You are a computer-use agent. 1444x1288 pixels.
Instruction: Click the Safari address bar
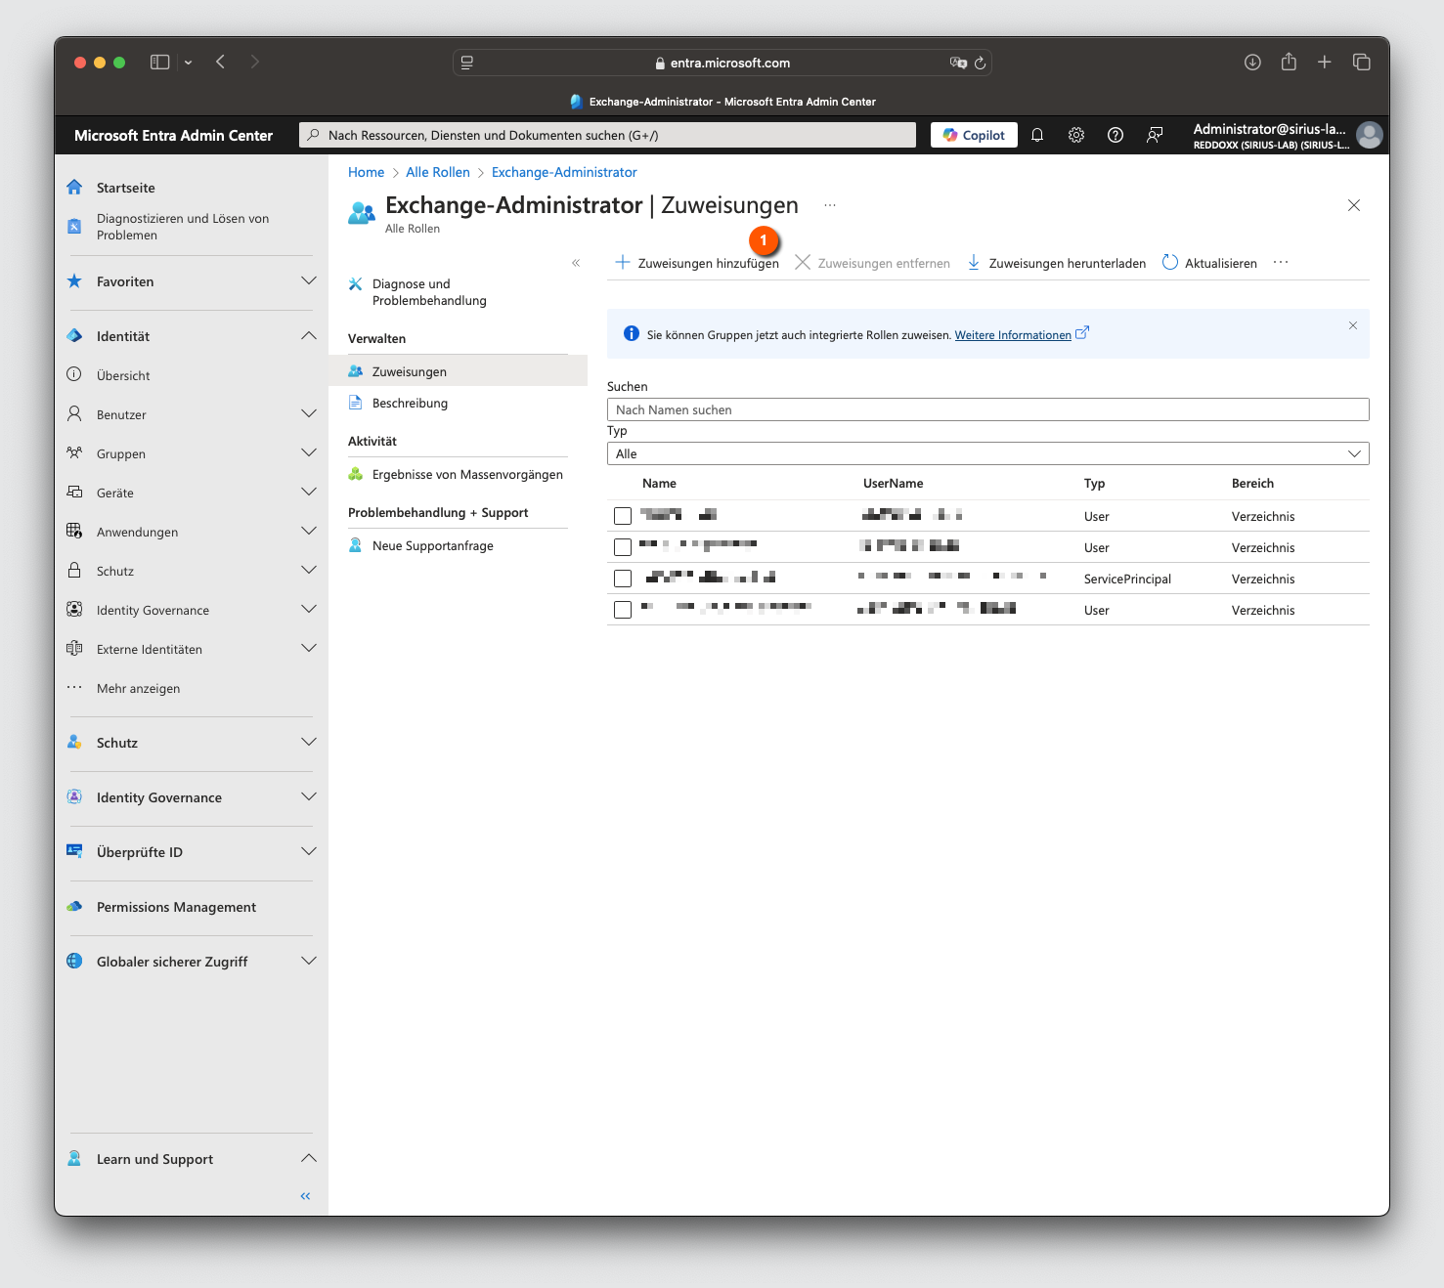click(x=722, y=63)
